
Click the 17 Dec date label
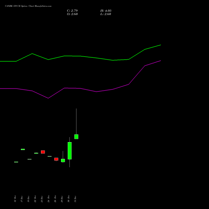[x=22, y=199]
